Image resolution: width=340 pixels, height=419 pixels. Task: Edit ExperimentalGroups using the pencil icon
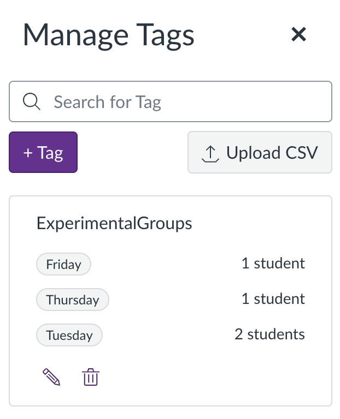tap(51, 377)
